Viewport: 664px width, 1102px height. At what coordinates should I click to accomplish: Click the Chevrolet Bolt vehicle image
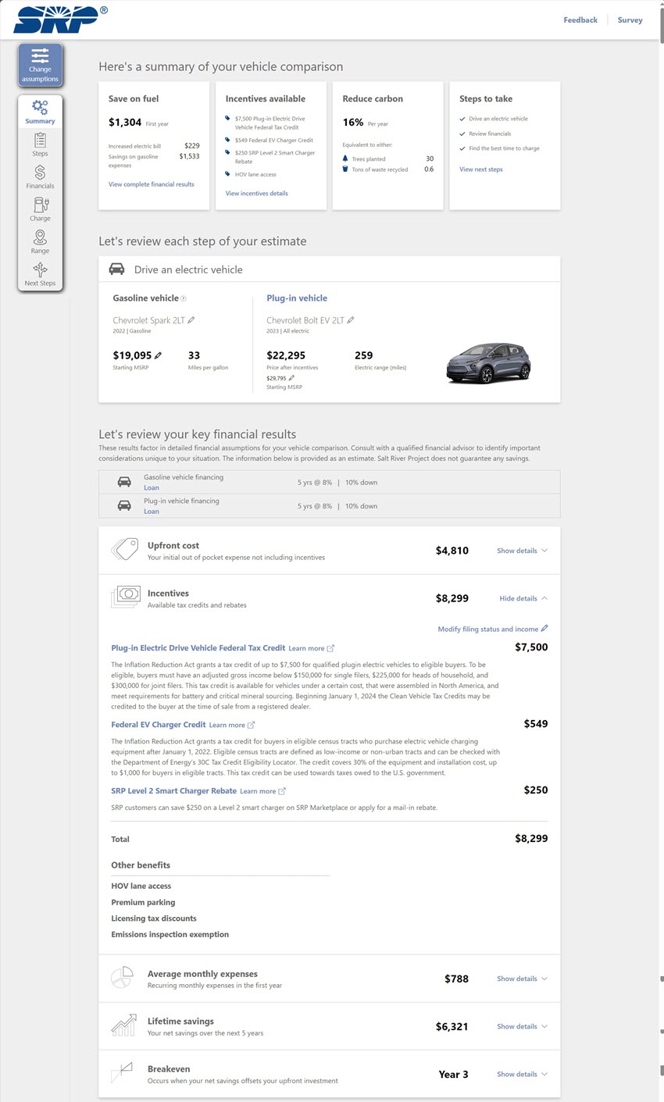[x=488, y=362]
